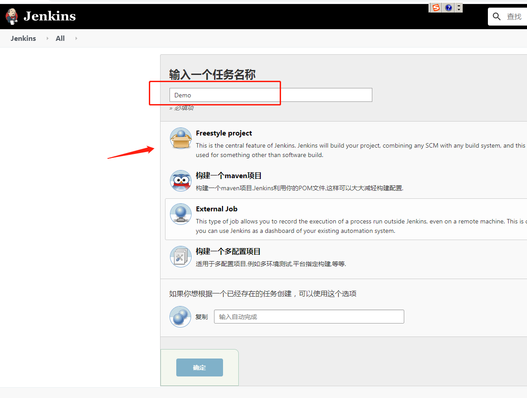Click the 复制 copy-from autocomplete field
527x398 pixels.
point(309,317)
